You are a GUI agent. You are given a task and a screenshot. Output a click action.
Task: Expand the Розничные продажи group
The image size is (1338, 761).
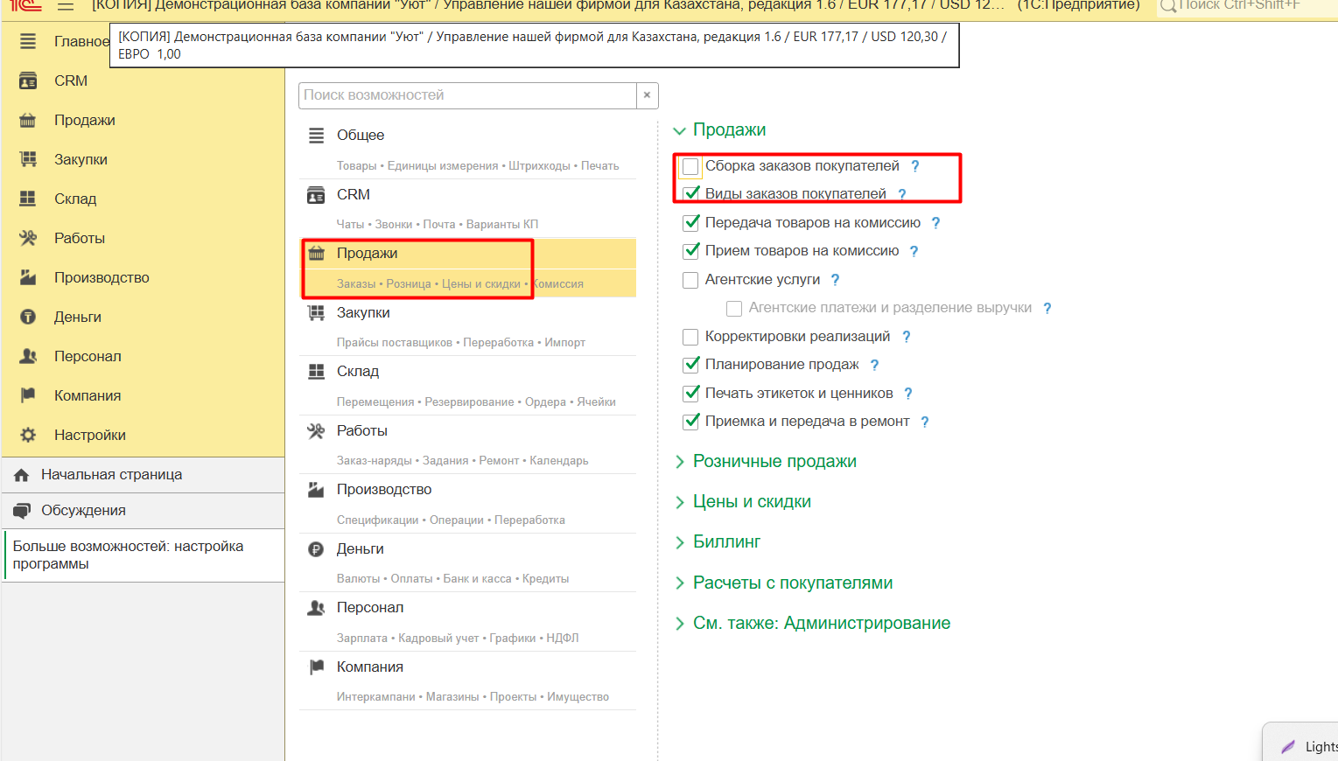[x=680, y=462]
